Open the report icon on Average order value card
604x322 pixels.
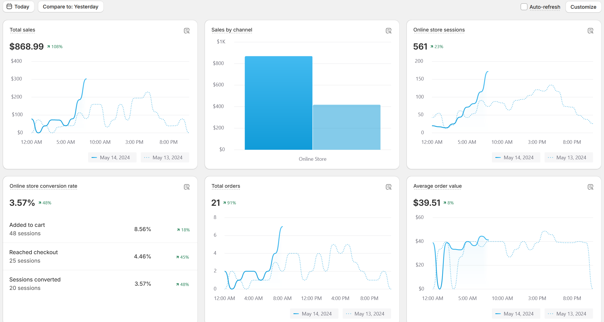coord(590,187)
